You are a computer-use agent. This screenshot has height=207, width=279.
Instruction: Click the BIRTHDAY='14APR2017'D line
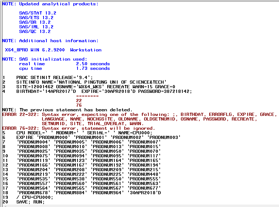point(97,91)
